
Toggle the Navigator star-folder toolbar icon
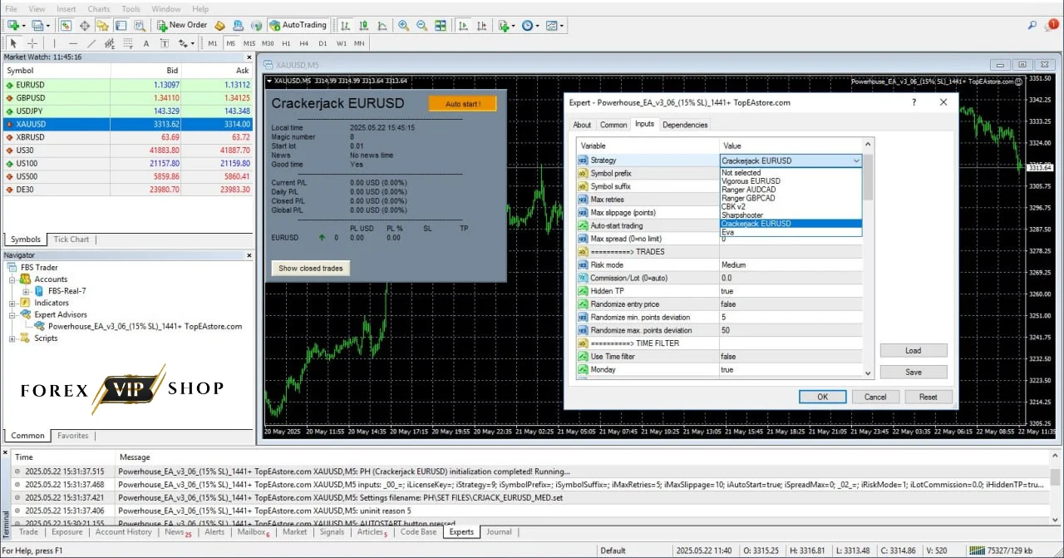pyautogui.click(x=103, y=26)
